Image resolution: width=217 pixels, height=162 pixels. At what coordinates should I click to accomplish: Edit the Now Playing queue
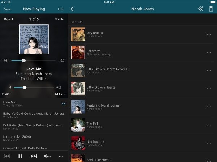point(61,9)
